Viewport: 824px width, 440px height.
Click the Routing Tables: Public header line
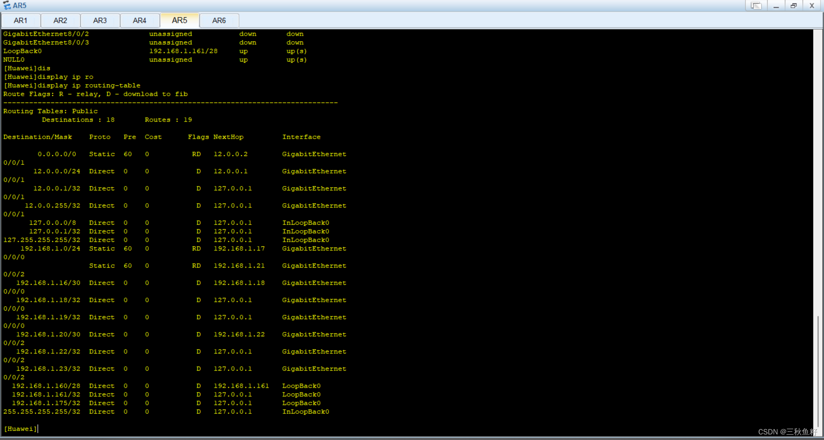point(51,111)
